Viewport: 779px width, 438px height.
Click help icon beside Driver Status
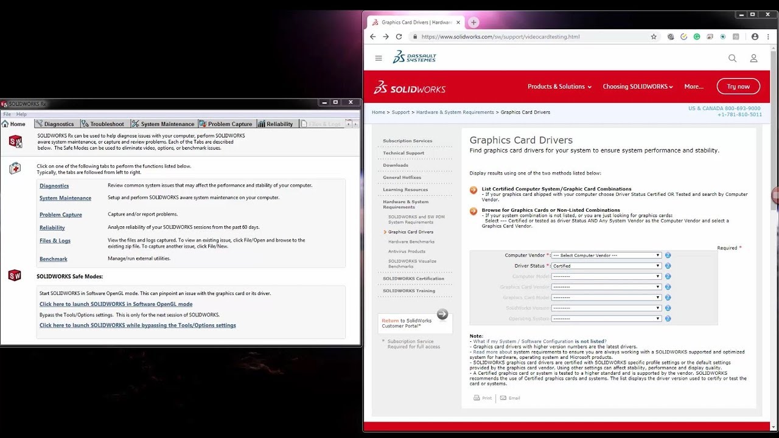tap(668, 266)
